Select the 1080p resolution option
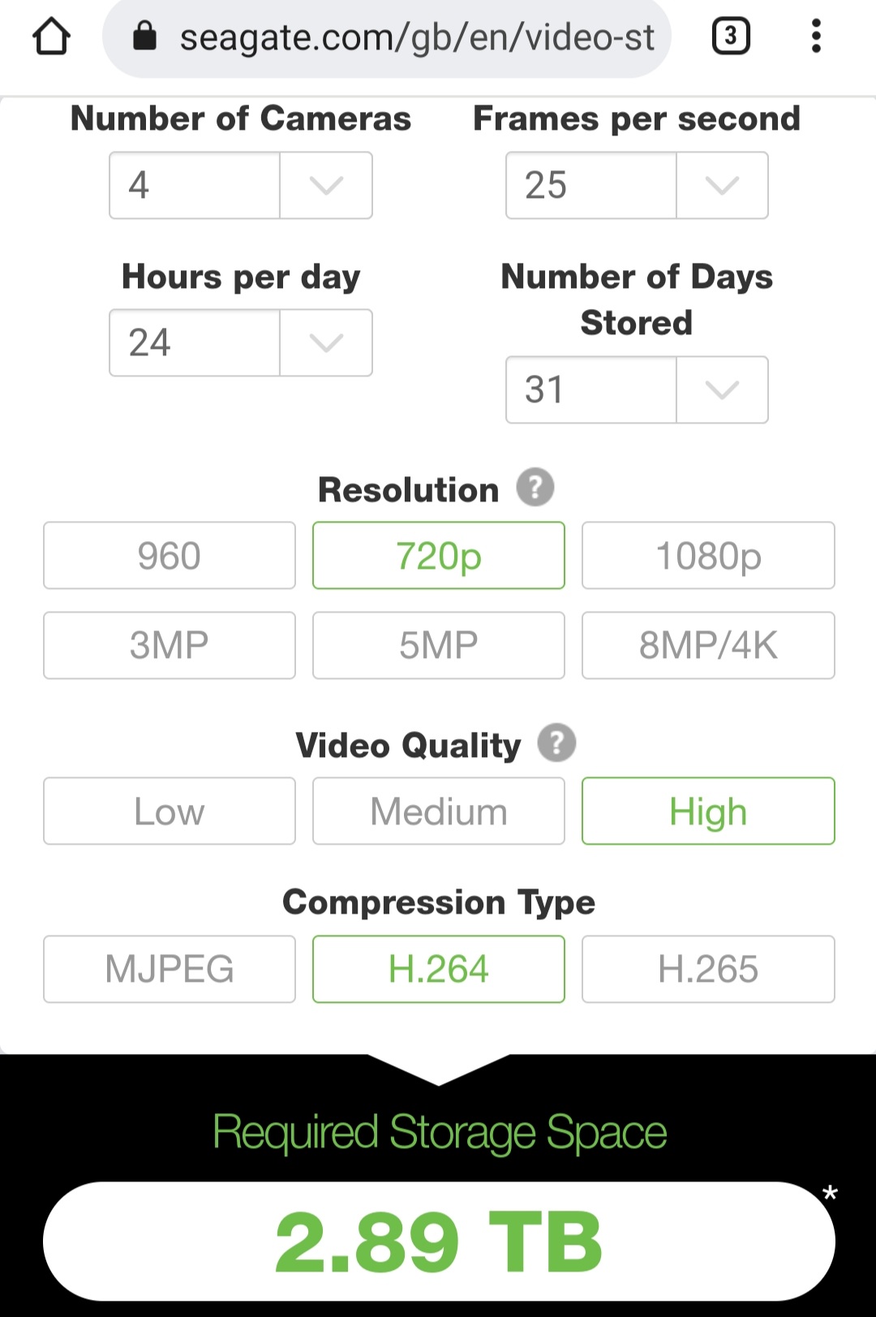876x1317 pixels. coord(708,556)
